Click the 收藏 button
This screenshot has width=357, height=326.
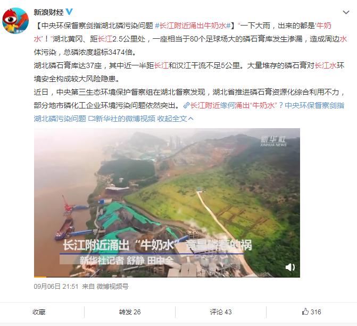39,312
